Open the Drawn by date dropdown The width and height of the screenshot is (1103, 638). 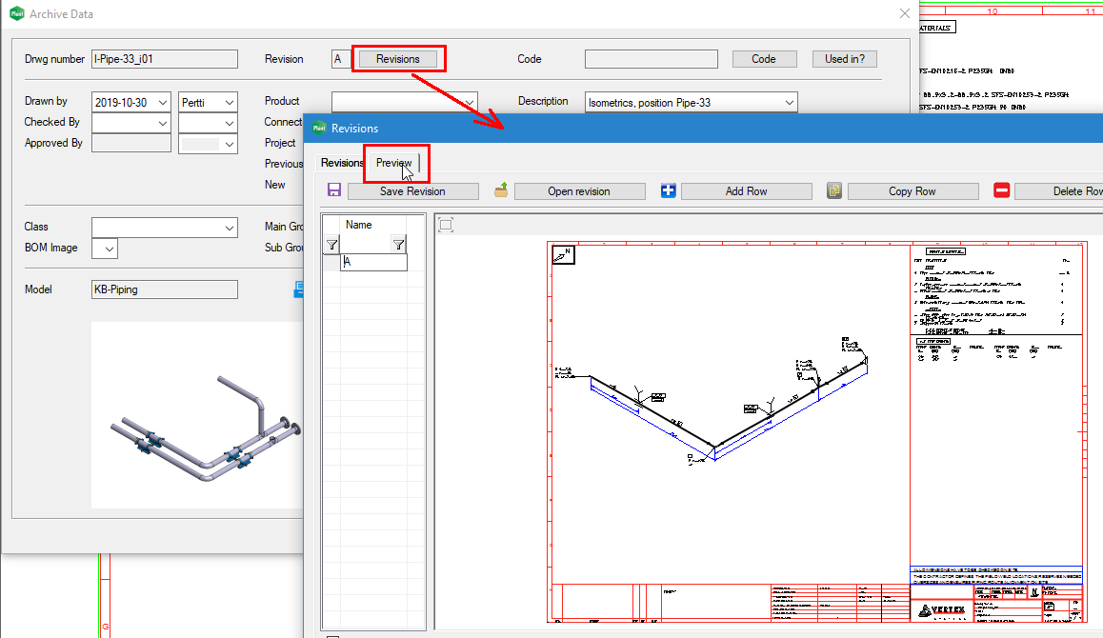click(x=162, y=101)
